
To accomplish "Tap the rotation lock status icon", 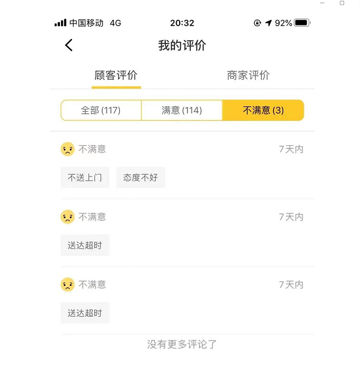I will coord(258,23).
